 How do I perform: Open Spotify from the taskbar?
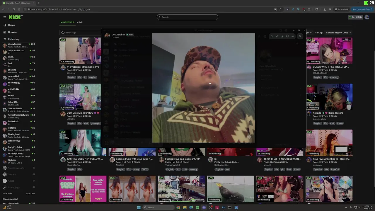[197, 207]
